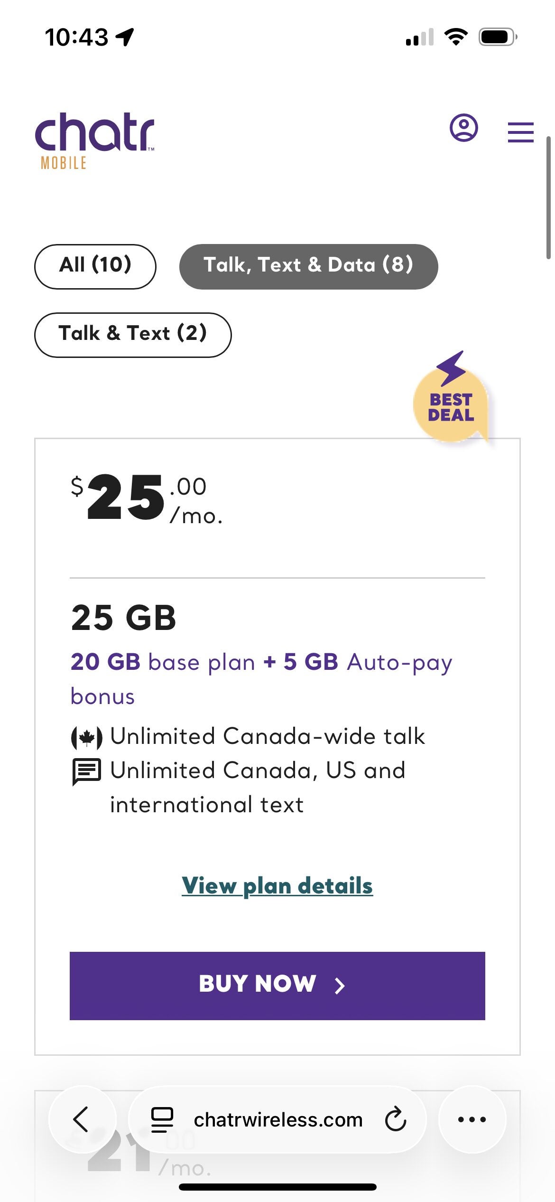Select the Talk, Text & Data (8) filter
555x1202 pixels.
(x=309, y=266)
